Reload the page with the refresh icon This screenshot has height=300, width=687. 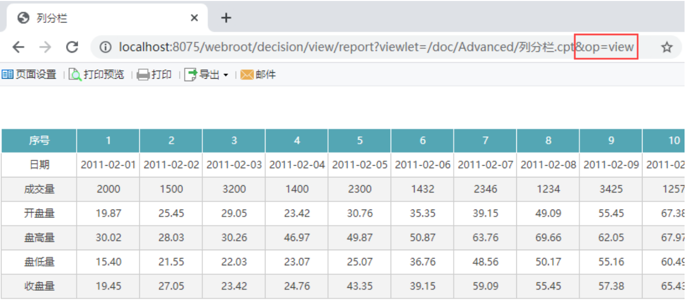pyautogui.click(x=72, y=47)
